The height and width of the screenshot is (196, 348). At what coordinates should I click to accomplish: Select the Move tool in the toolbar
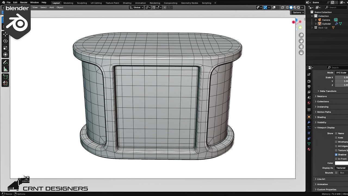click(x=5, y=34)
